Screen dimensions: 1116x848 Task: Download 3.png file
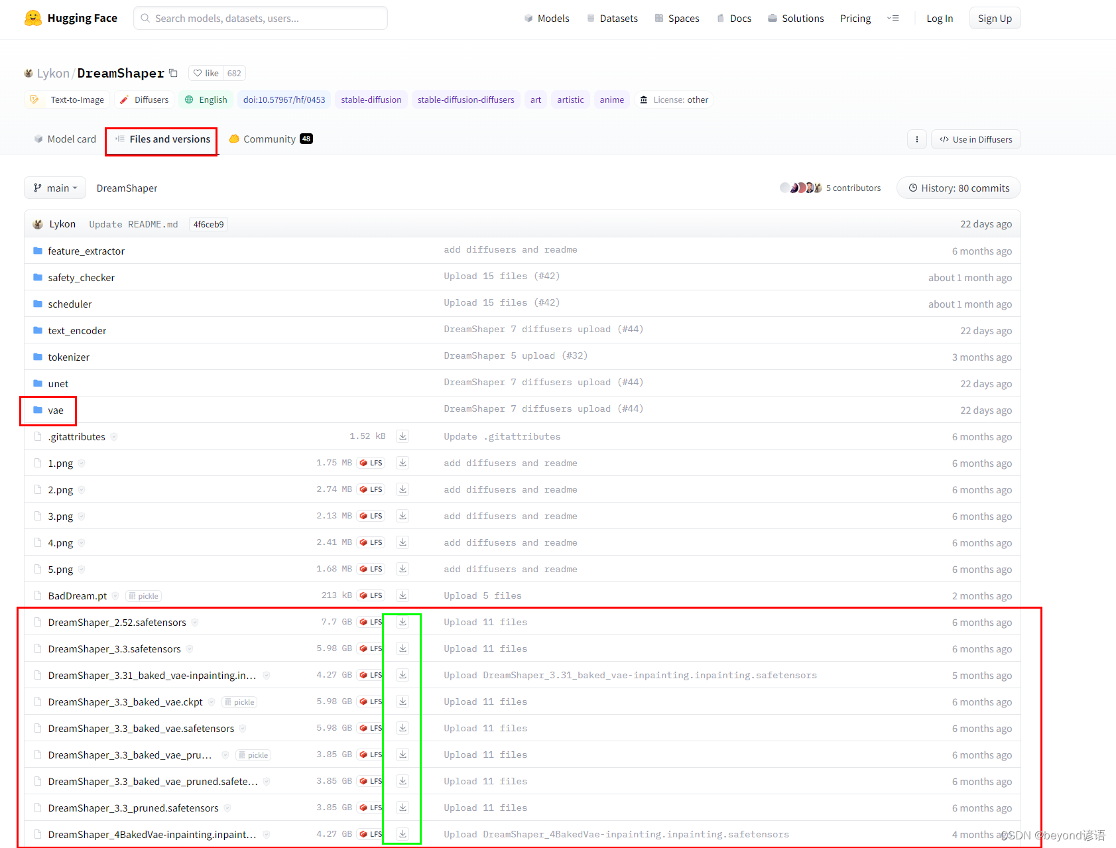click(x=403, y=516)
